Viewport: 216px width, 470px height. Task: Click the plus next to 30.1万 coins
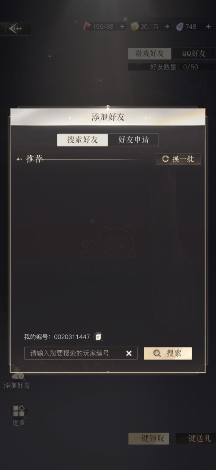pyautogui.click(x=167, y=27)
